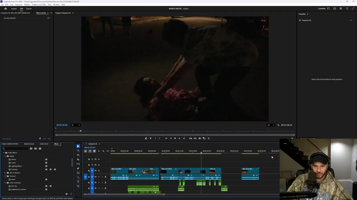Click Mark In bracket button
The image size is (357, 200).
click(155, 138)
